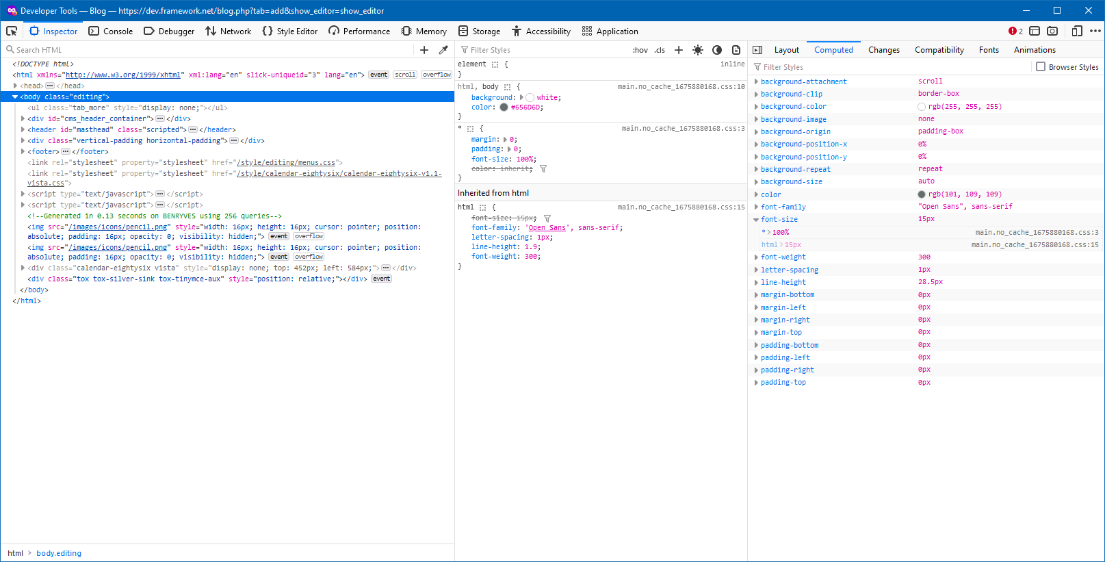The height and width of the screenshot is (562, 1105).
Task: Open the DevTools more options menu
Action: 1095,31
